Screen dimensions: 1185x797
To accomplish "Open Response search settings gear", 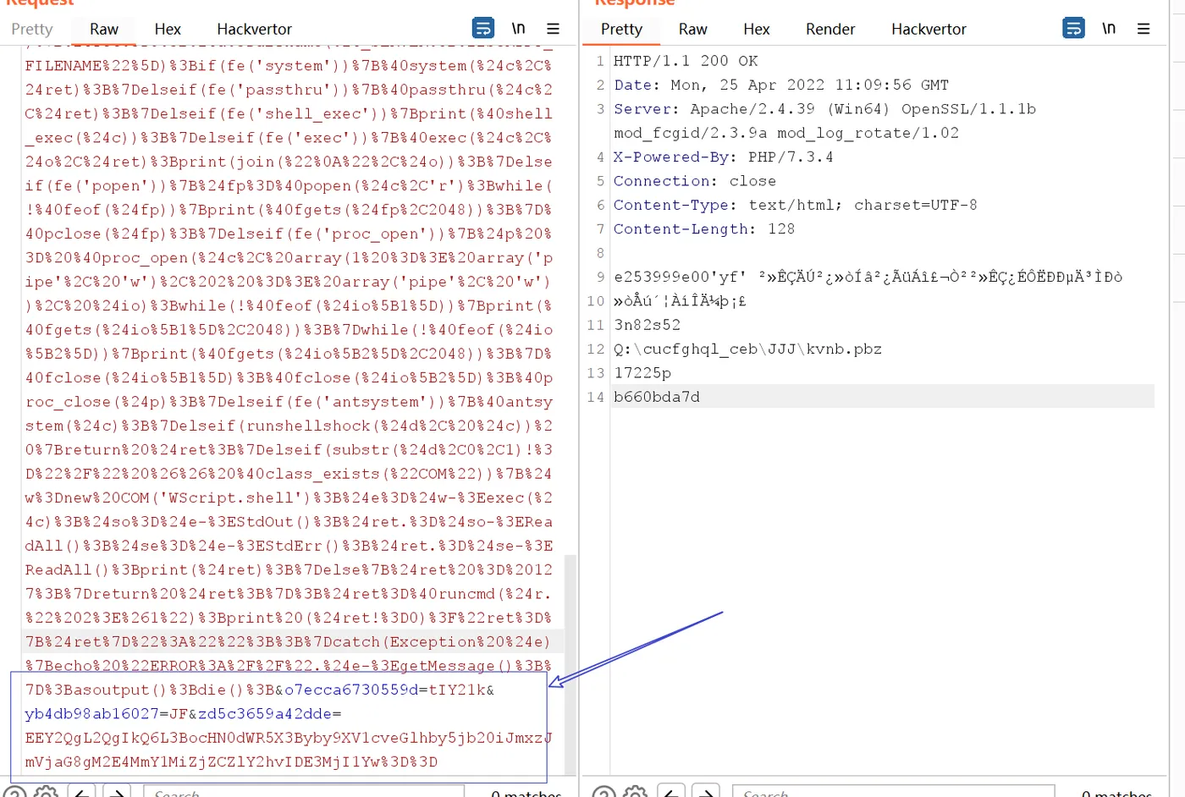I will coord(635,793).
